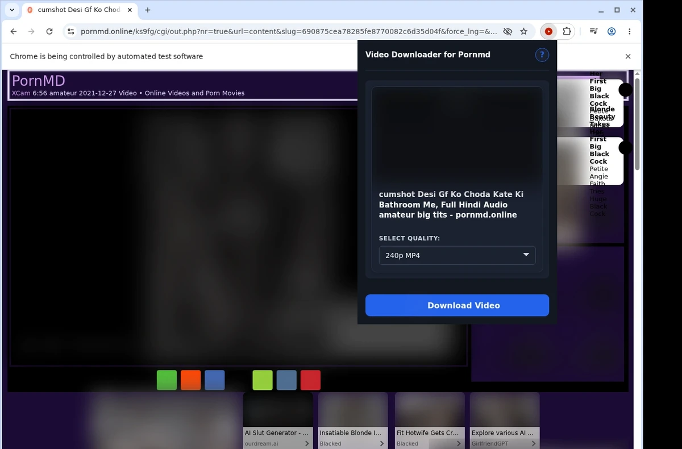Open the tab search chevron
The image size is (682, 449).
(x=12, y=10)
